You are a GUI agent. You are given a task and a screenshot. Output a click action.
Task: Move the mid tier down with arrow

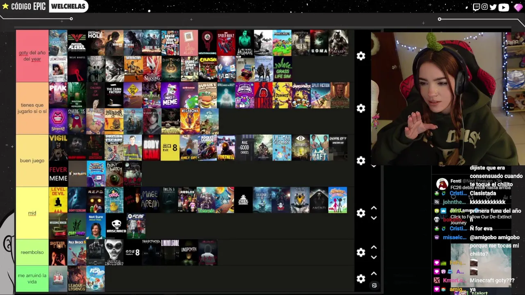374,218
